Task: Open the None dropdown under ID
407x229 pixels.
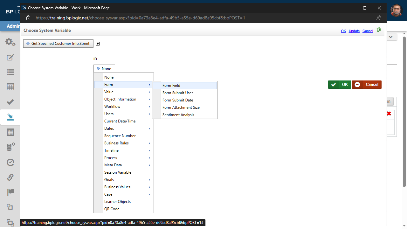Action: [x=104, y=69]
